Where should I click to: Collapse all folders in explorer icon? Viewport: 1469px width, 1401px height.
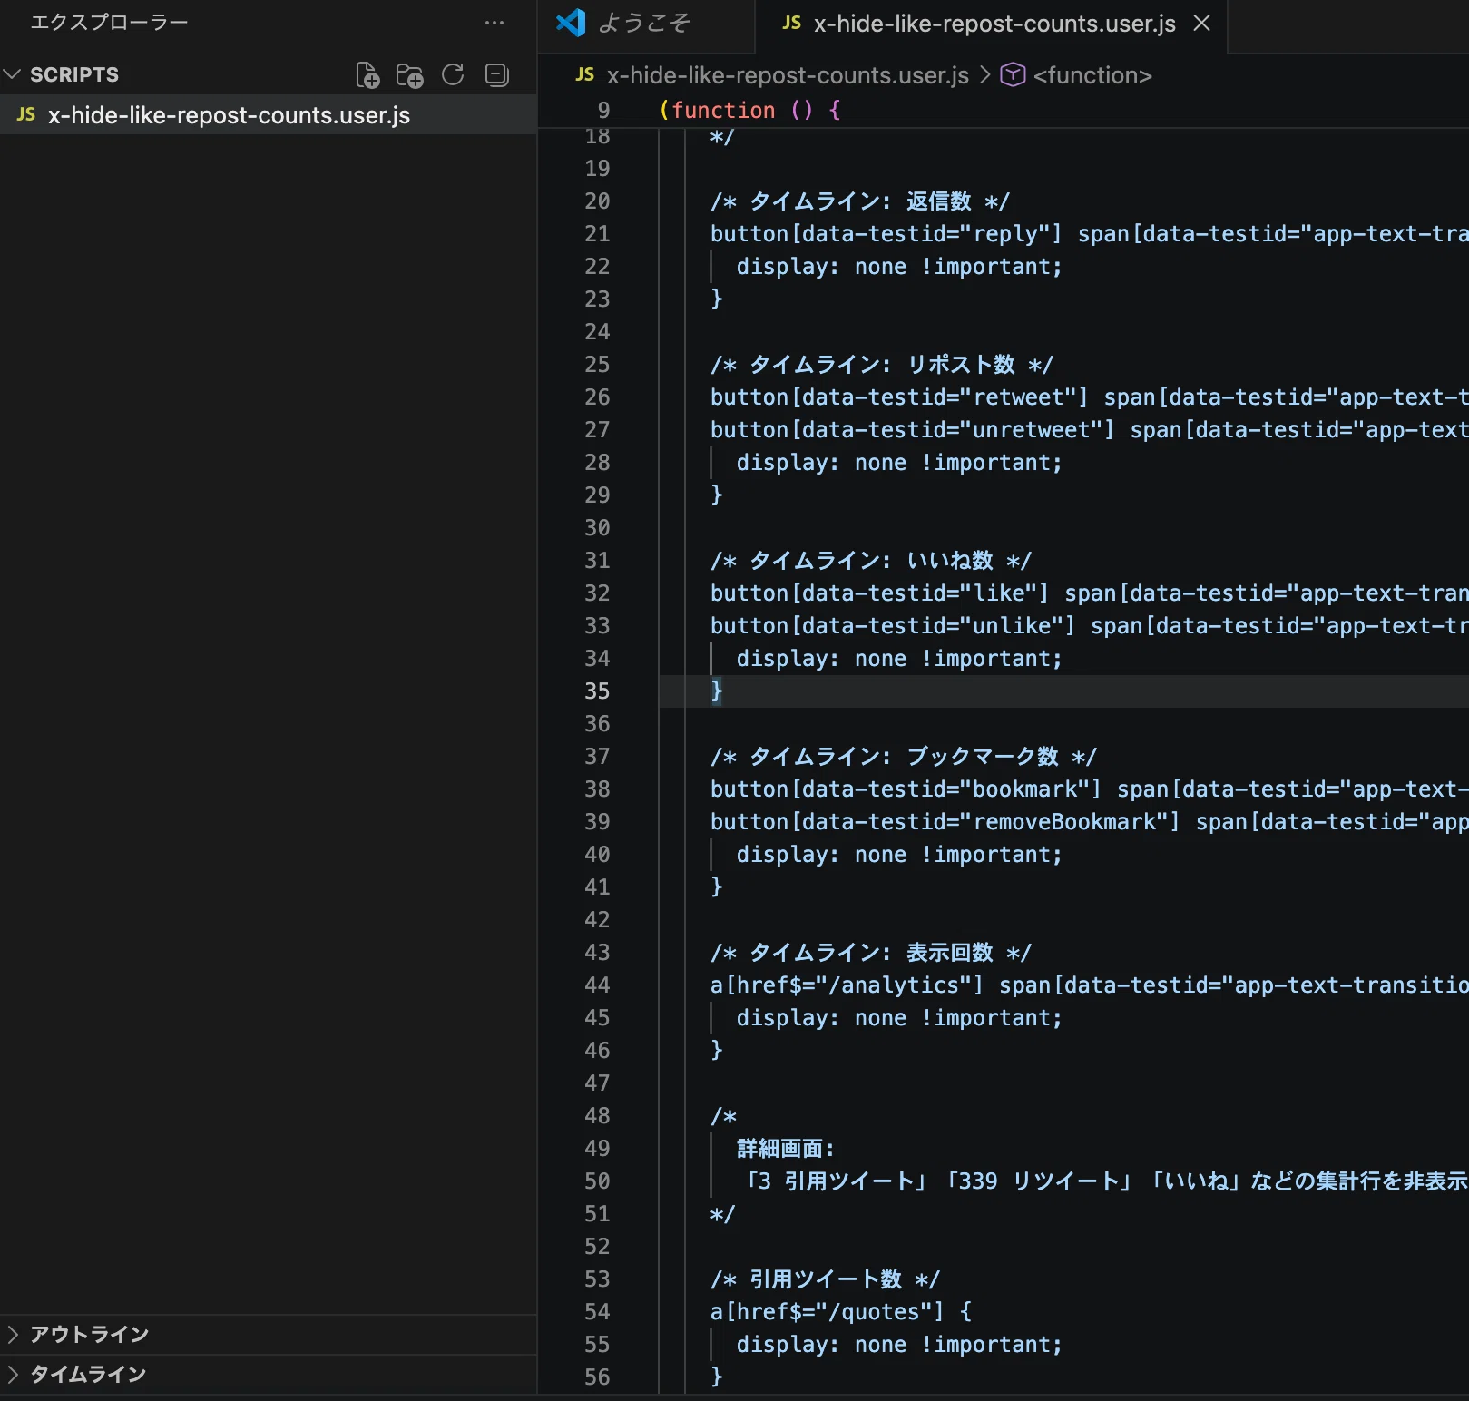coord(497,74)
